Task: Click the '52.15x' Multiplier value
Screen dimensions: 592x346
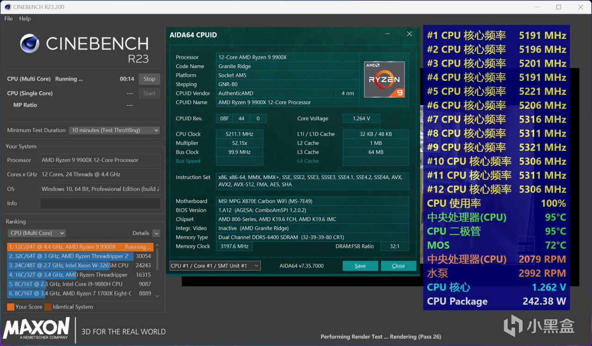Action: click(240, 143)
